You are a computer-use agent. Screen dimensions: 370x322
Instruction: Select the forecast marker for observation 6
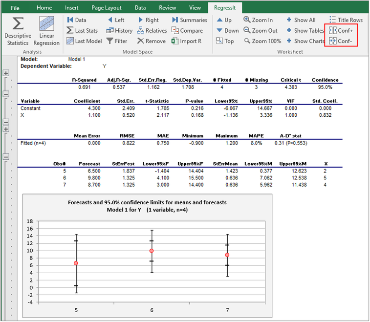click(152, 251)
